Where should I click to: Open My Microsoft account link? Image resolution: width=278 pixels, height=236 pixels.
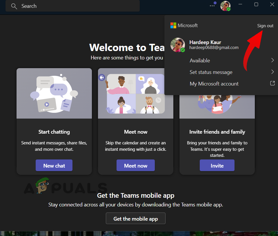click(214, 84)
